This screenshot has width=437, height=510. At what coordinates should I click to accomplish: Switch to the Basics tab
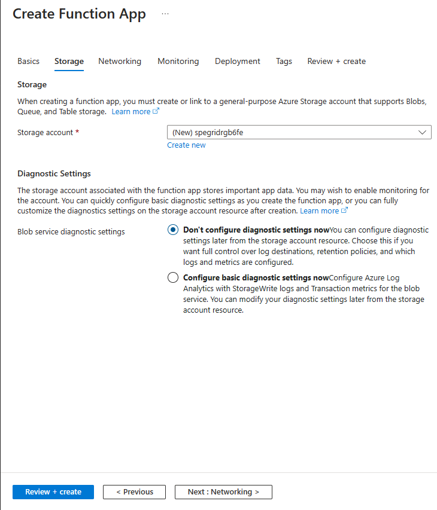[x=28, y=61]
